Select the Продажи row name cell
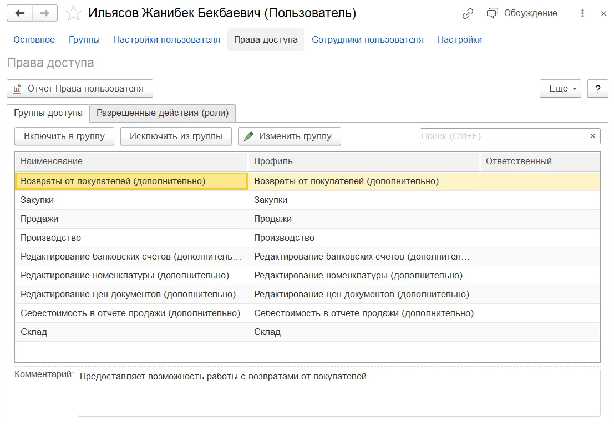 (131, 219)
